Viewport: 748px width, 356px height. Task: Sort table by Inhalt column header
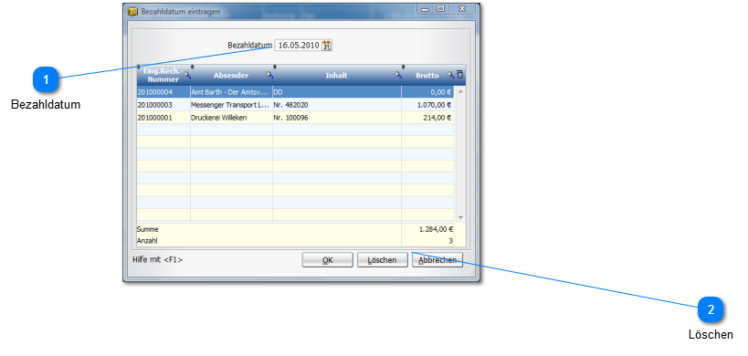point(336,75)
